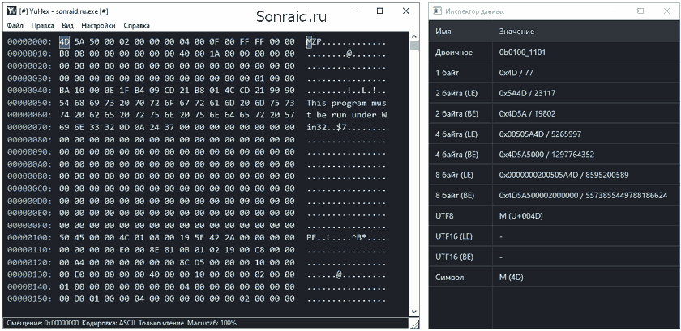Viewport: 681px width, 331px height.
Task: Click value 0x4D / 77
Action: (516, 73)
